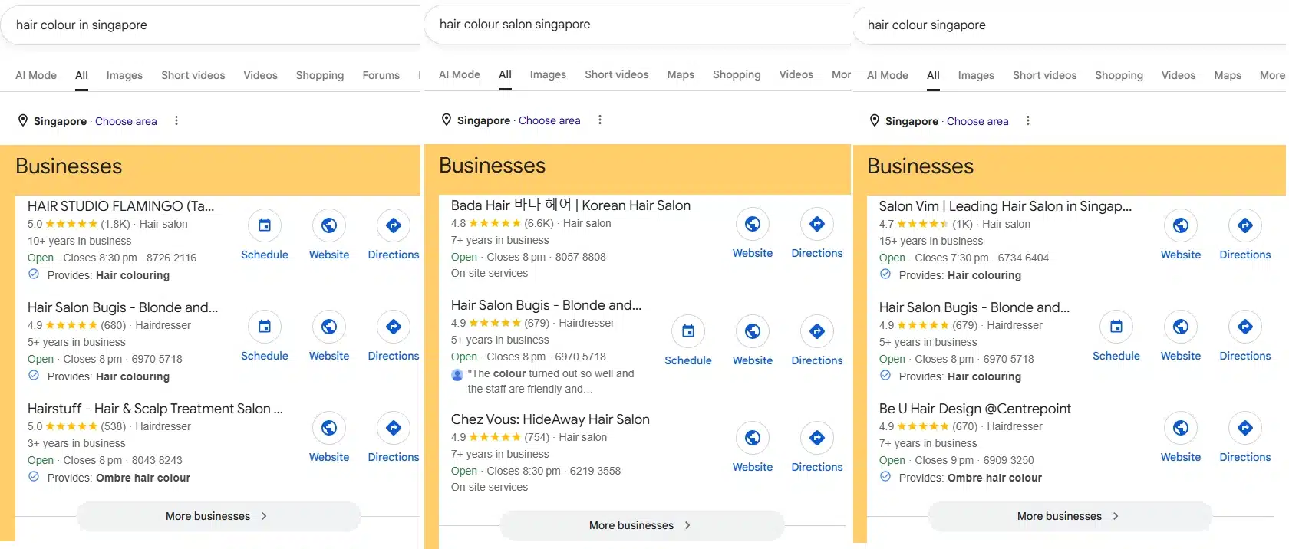Select Forums tab in 'hair colour in singapore' panel
This screenshot has width=1289, height=549.
[x=381, y=75]
